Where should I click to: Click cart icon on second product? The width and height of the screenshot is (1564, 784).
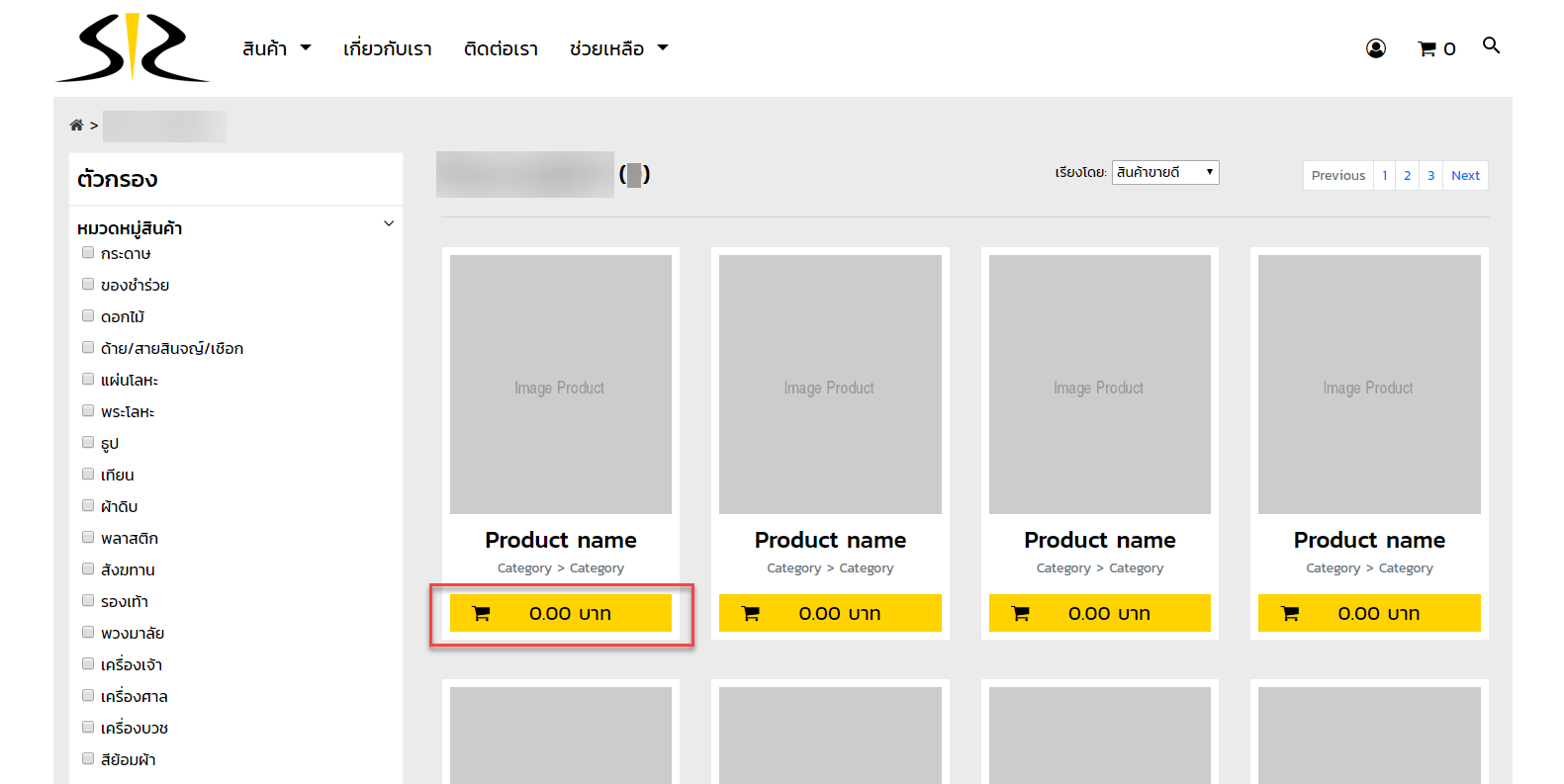click(751, 613)
